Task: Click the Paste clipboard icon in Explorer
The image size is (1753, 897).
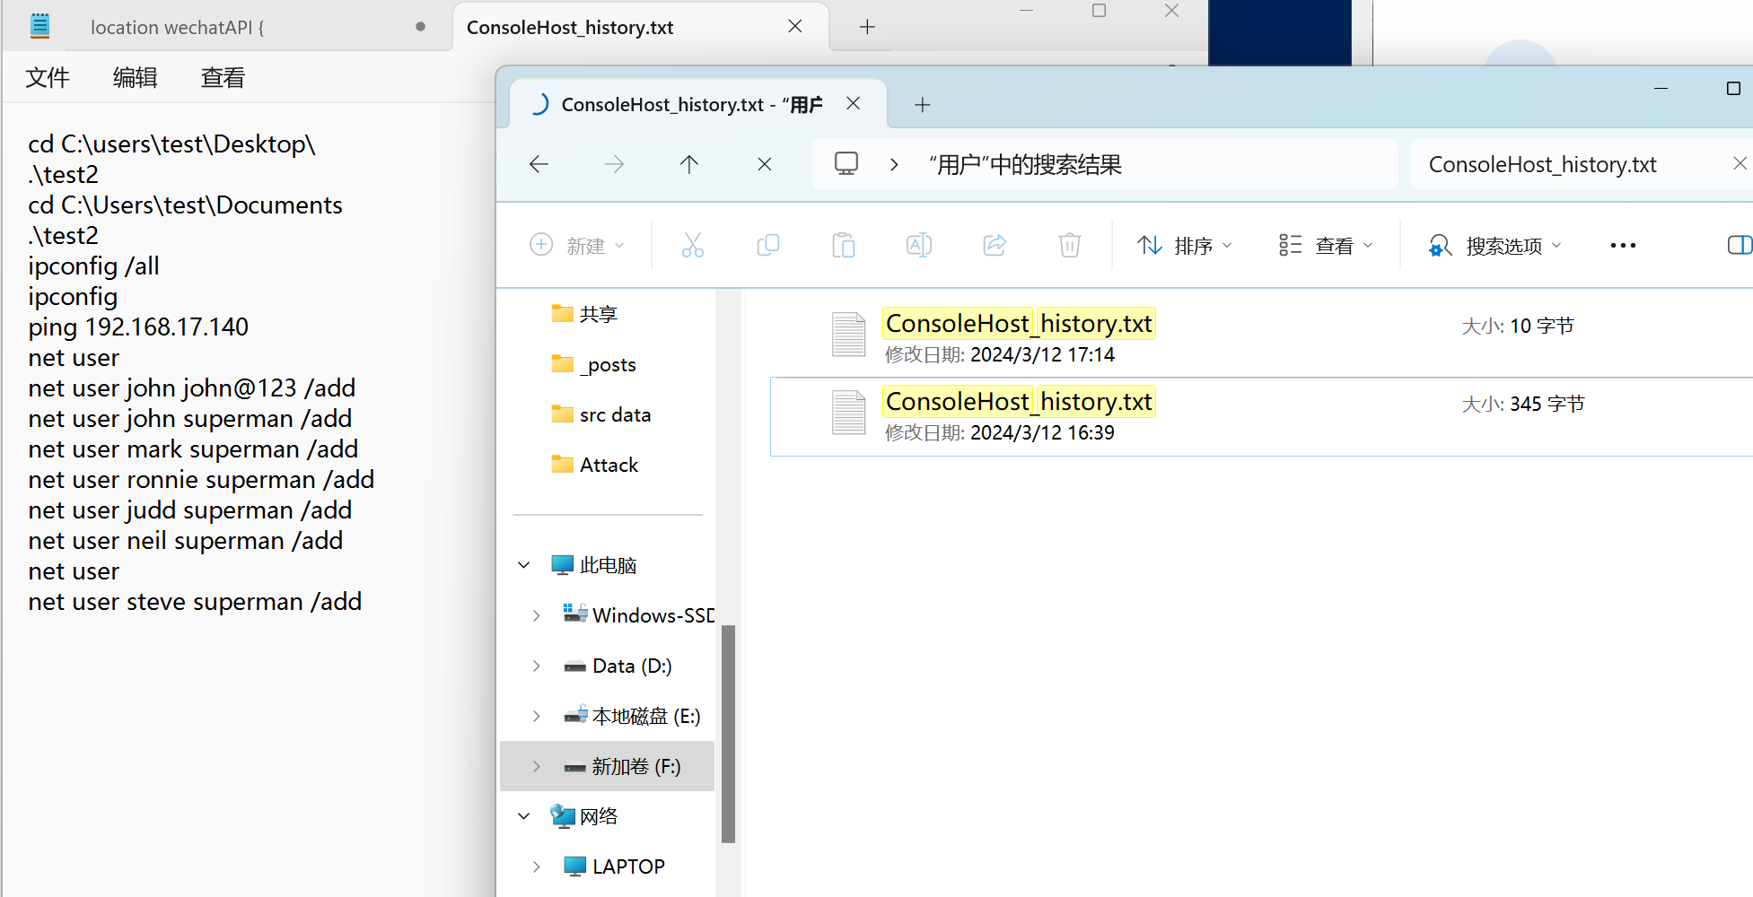Action: click(x=844, y=245)
